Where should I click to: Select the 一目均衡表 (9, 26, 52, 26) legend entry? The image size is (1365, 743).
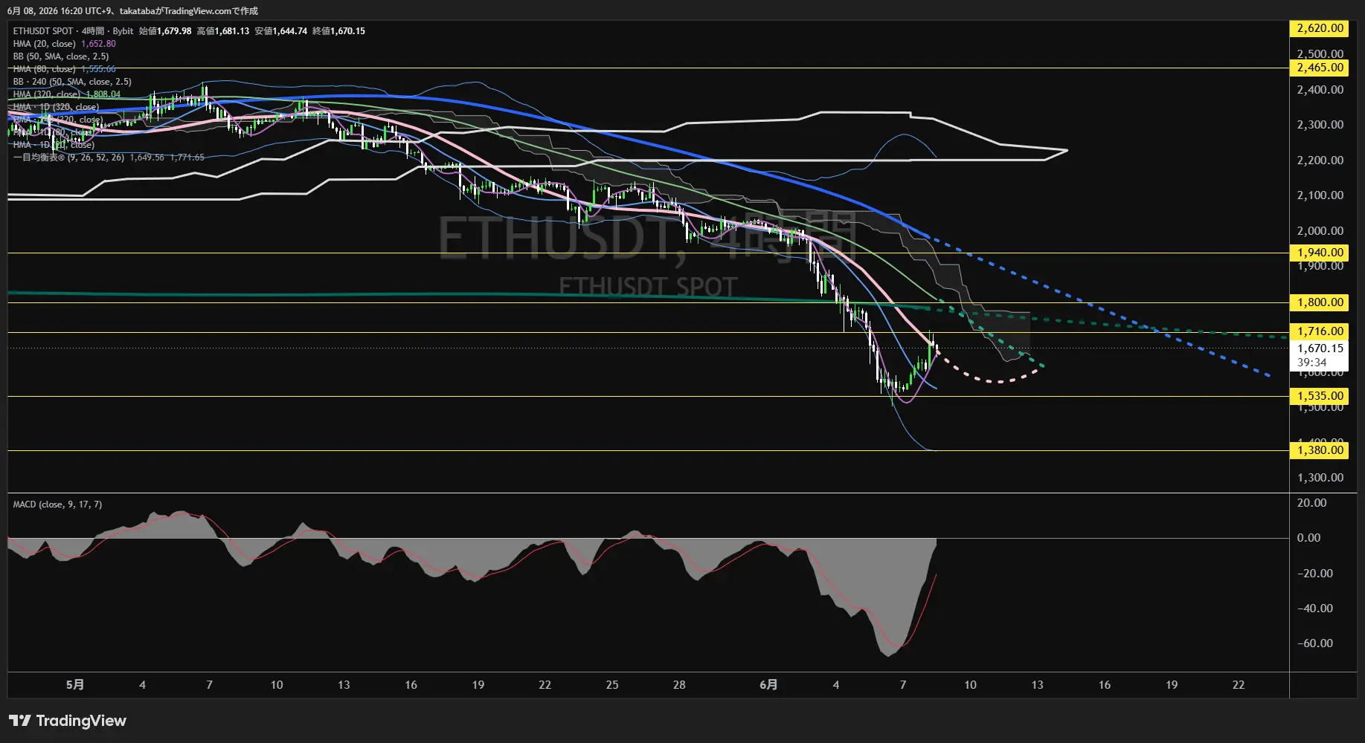coord(68,158)
